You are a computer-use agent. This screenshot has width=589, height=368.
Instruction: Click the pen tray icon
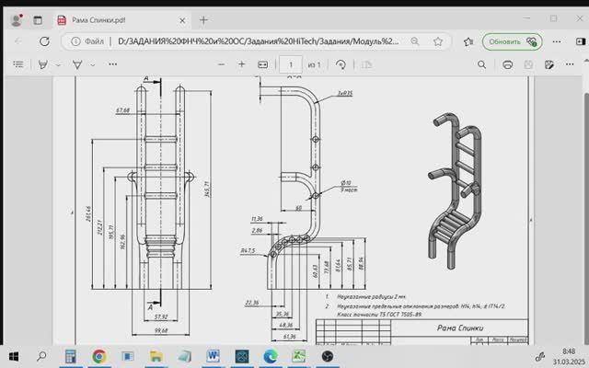click(540, 356)
